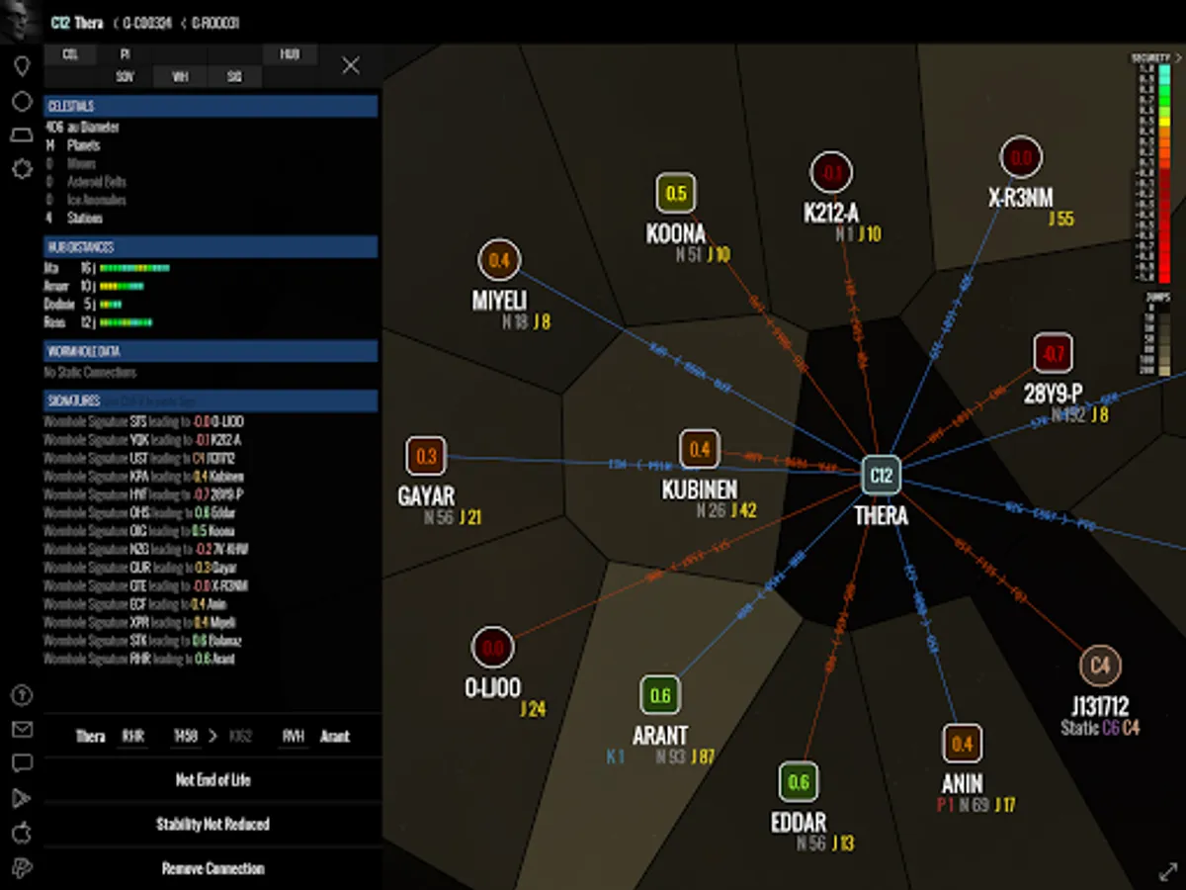The height and width of the screenshot is (890, 1186).
Task: Select signature KPA leading to Kubinen
Action: [x=141, y=477]
